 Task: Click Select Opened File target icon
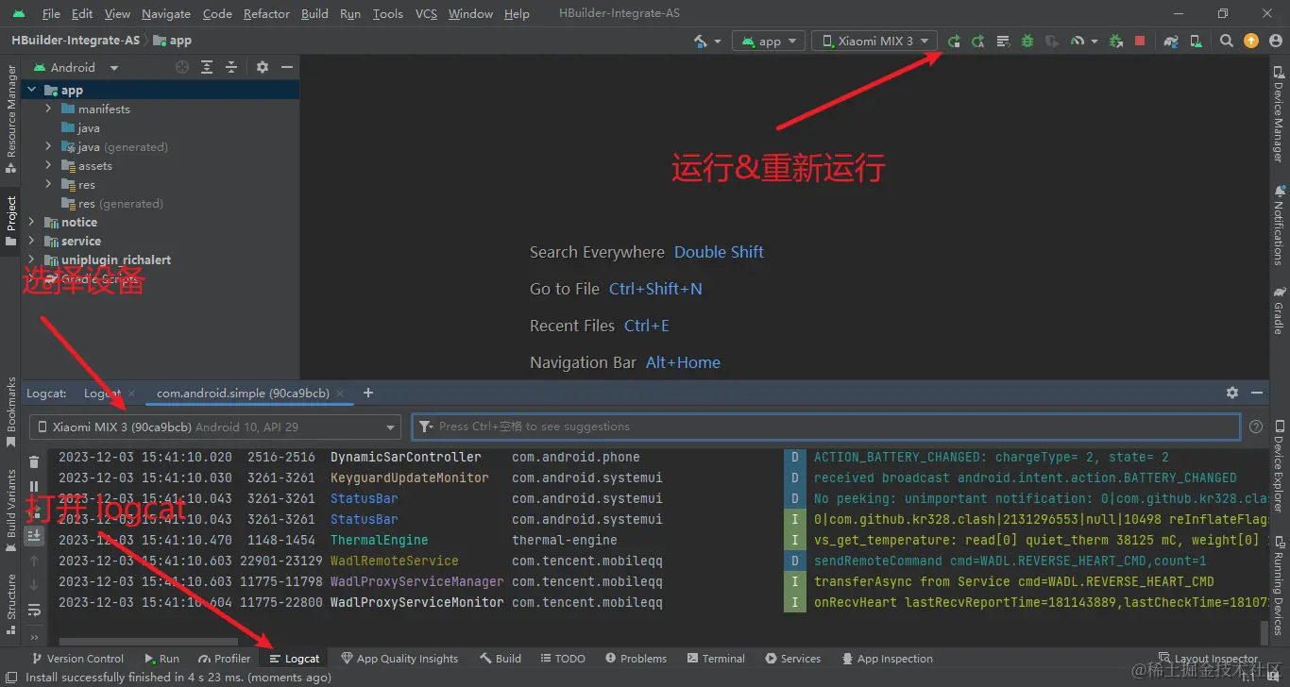182,67
